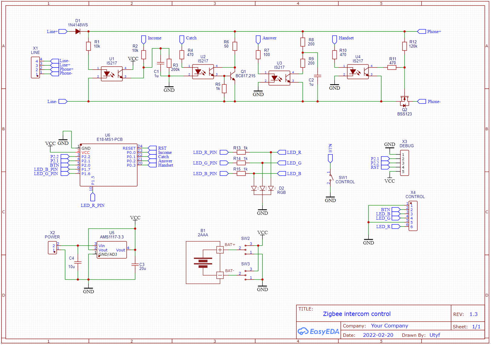Click the D2 RGB LED symbol
Screen dimensions: 491x345
262,188
